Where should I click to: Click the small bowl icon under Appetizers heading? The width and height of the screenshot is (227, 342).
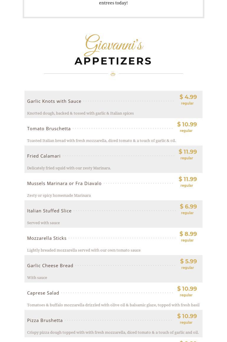point(113,74)
